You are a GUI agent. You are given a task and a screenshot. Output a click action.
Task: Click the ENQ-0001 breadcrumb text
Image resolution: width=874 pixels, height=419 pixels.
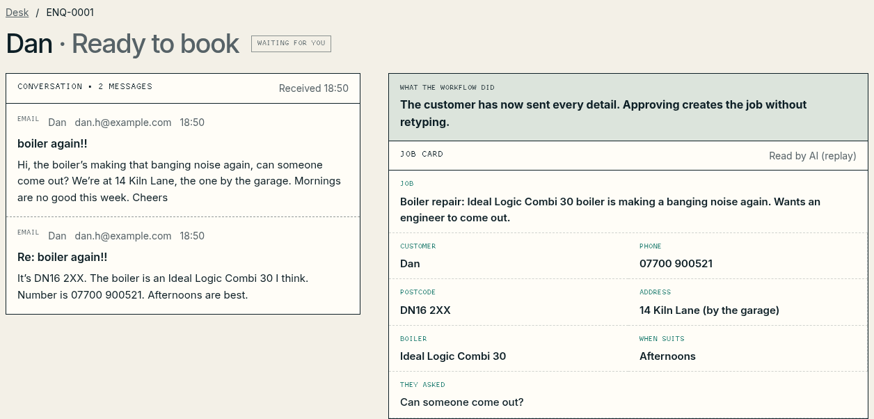[70, 13]
